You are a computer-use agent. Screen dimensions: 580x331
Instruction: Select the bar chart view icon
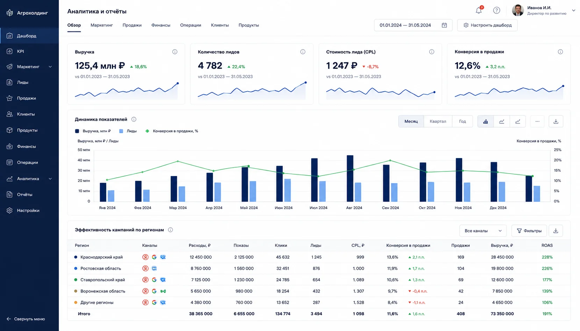[x=485, y=122]
